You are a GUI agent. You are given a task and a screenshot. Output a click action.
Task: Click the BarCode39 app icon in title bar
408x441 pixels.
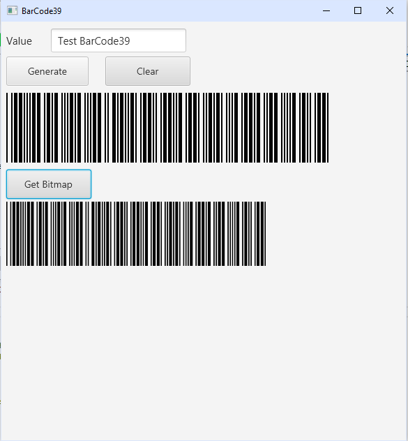(x=12, y=10)
